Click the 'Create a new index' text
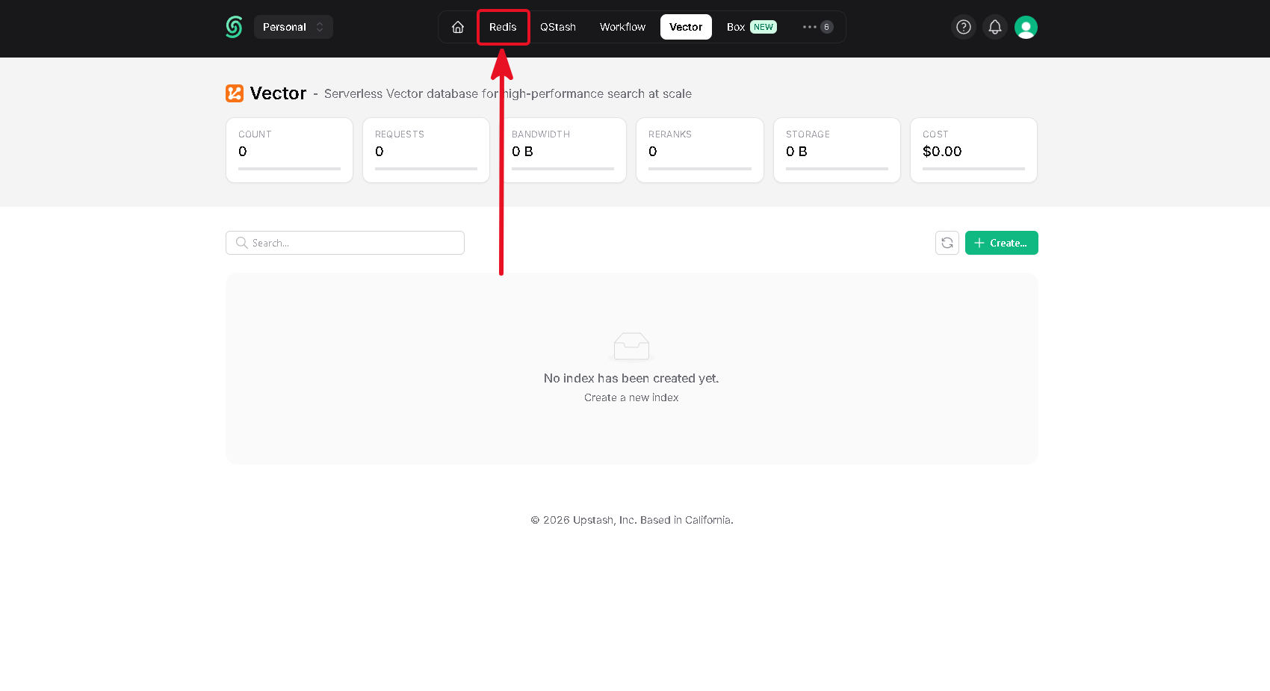 pyautogui.click(x=631, y=397)
